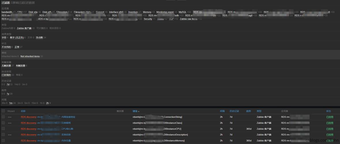The width and height of the screenshot is (340, 144).
Task: Check the box for 实例名称 row
Action: pyautogui.click(x=3, y=135)
